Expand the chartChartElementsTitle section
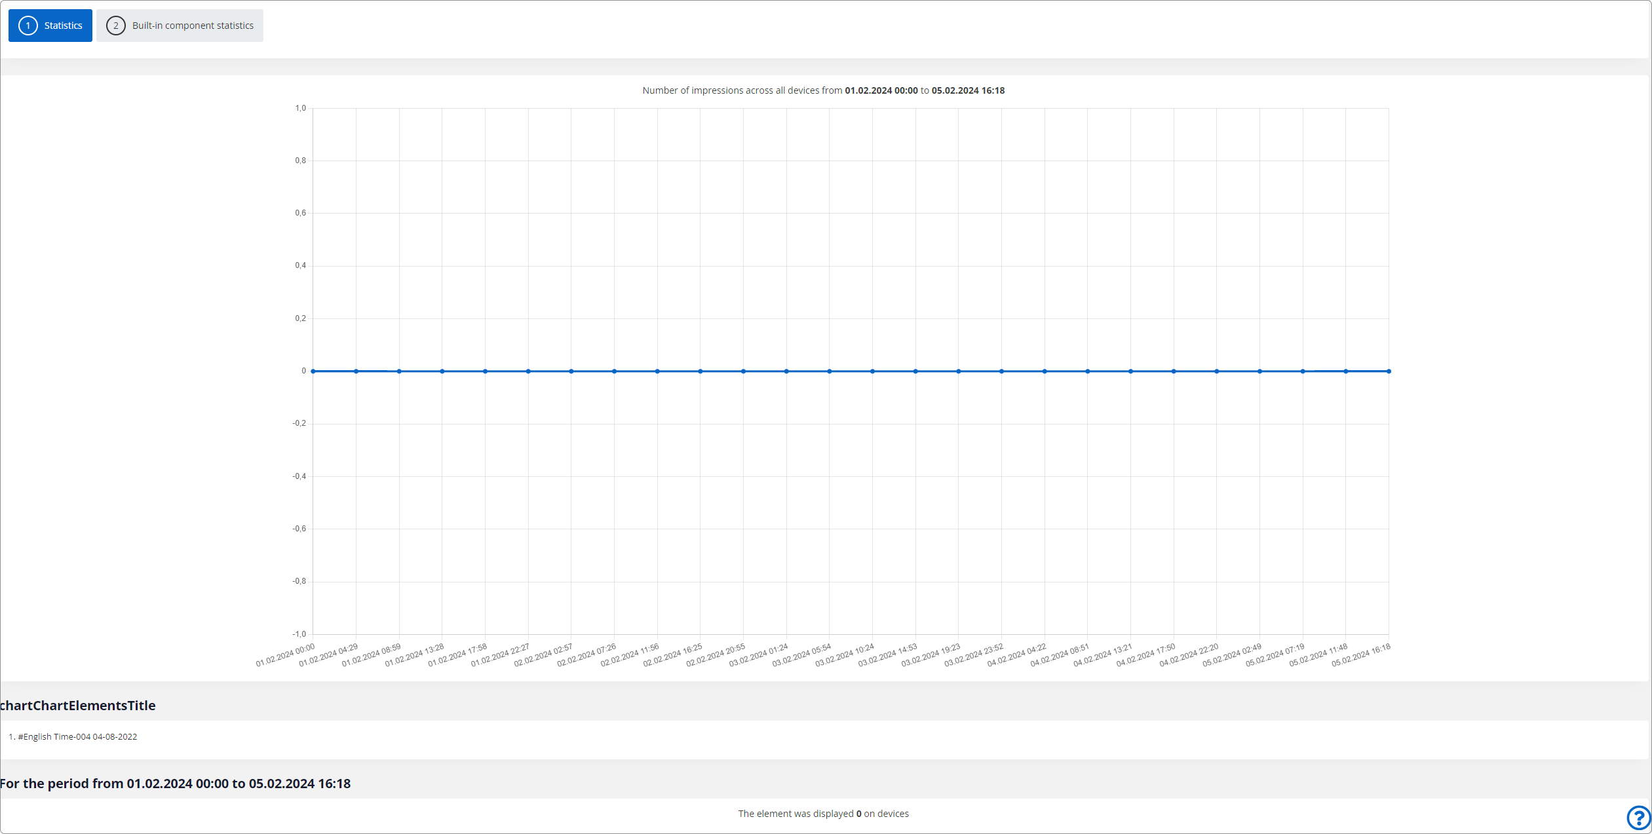The image size is (1652, 834). pos(77,706)
